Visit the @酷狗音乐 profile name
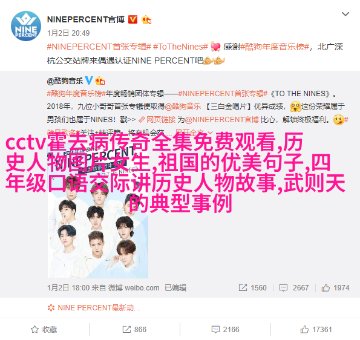The image size is (360, 340). coord(65,81)
